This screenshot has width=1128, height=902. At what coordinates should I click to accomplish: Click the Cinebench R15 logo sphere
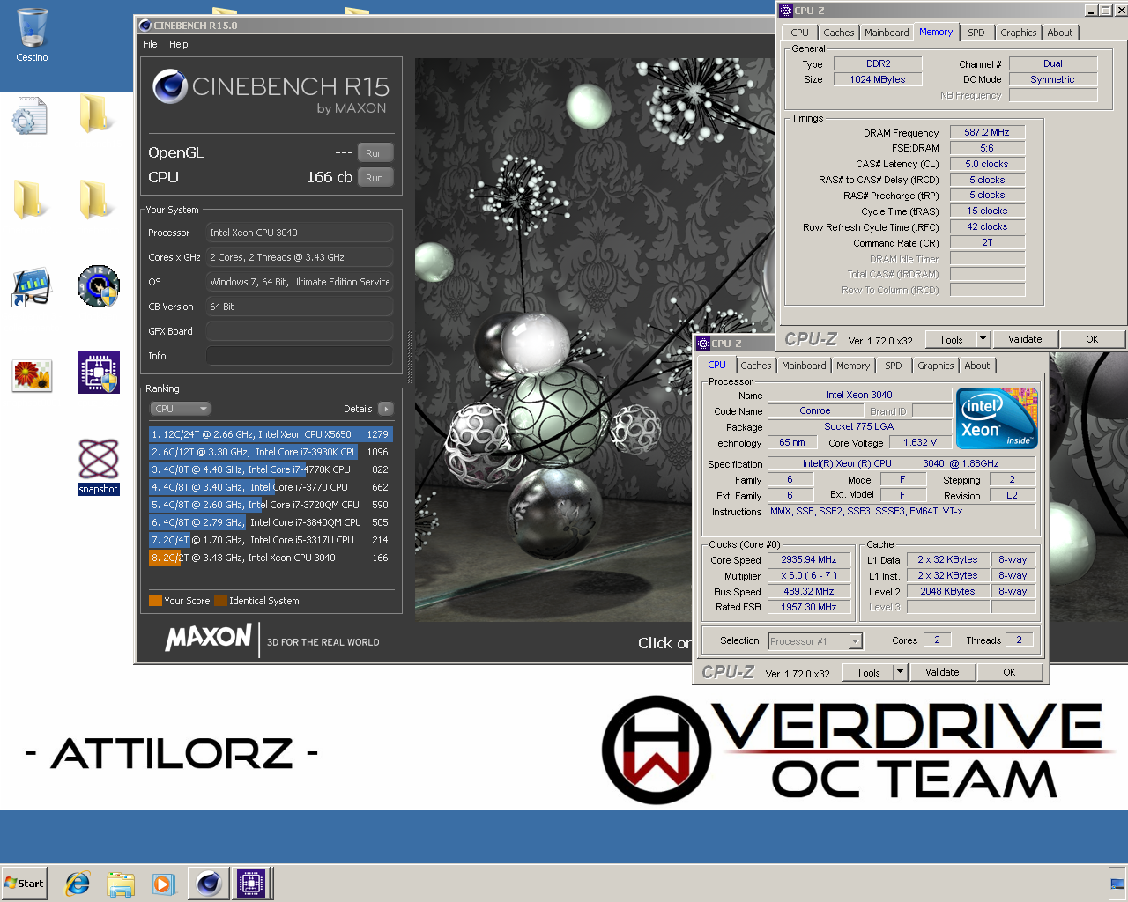coord(169,86)
